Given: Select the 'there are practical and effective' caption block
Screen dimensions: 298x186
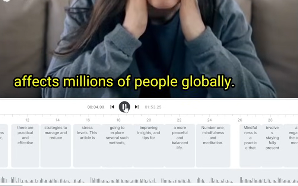Looking at the screenshot, I should pyautogui.click(x=25, y=145).
